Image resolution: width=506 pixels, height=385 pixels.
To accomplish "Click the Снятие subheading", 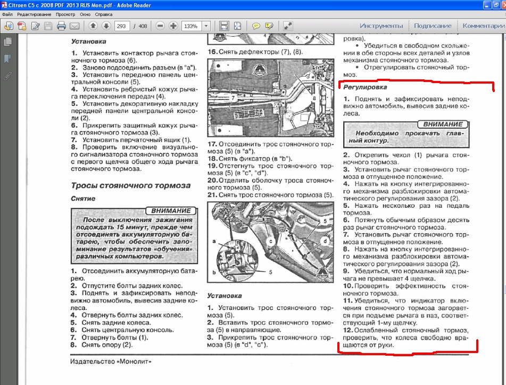I will point(83,198).
